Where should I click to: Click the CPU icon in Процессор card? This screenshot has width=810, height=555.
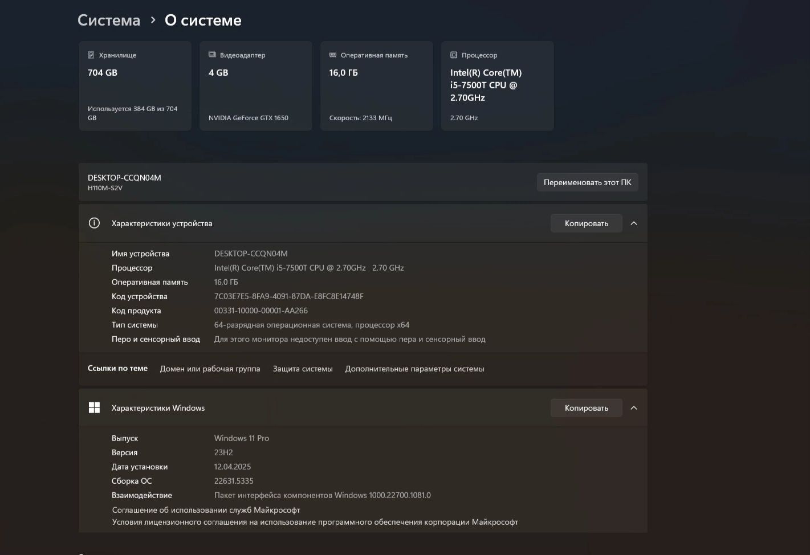point(454,55)
